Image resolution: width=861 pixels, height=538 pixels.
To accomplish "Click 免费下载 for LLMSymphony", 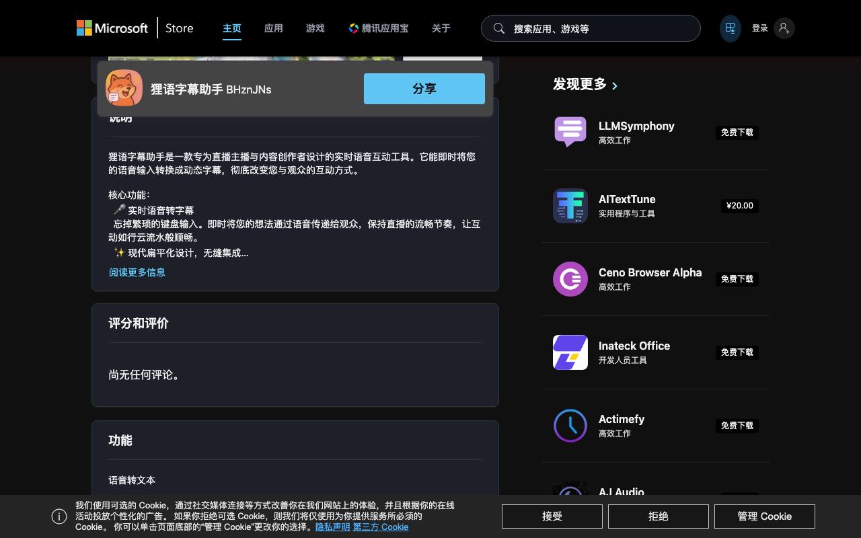I will (x=737, y=132).
